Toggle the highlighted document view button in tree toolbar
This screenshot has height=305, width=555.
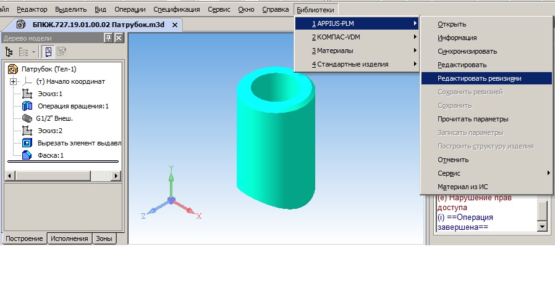point(48,52)
